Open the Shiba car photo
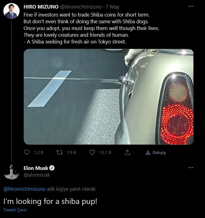This screenshot has height=218, width=205. click(x=109, y=96)
